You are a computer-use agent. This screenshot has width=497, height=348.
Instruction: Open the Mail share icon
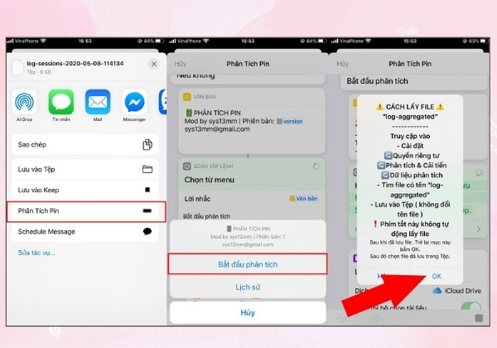98,102
